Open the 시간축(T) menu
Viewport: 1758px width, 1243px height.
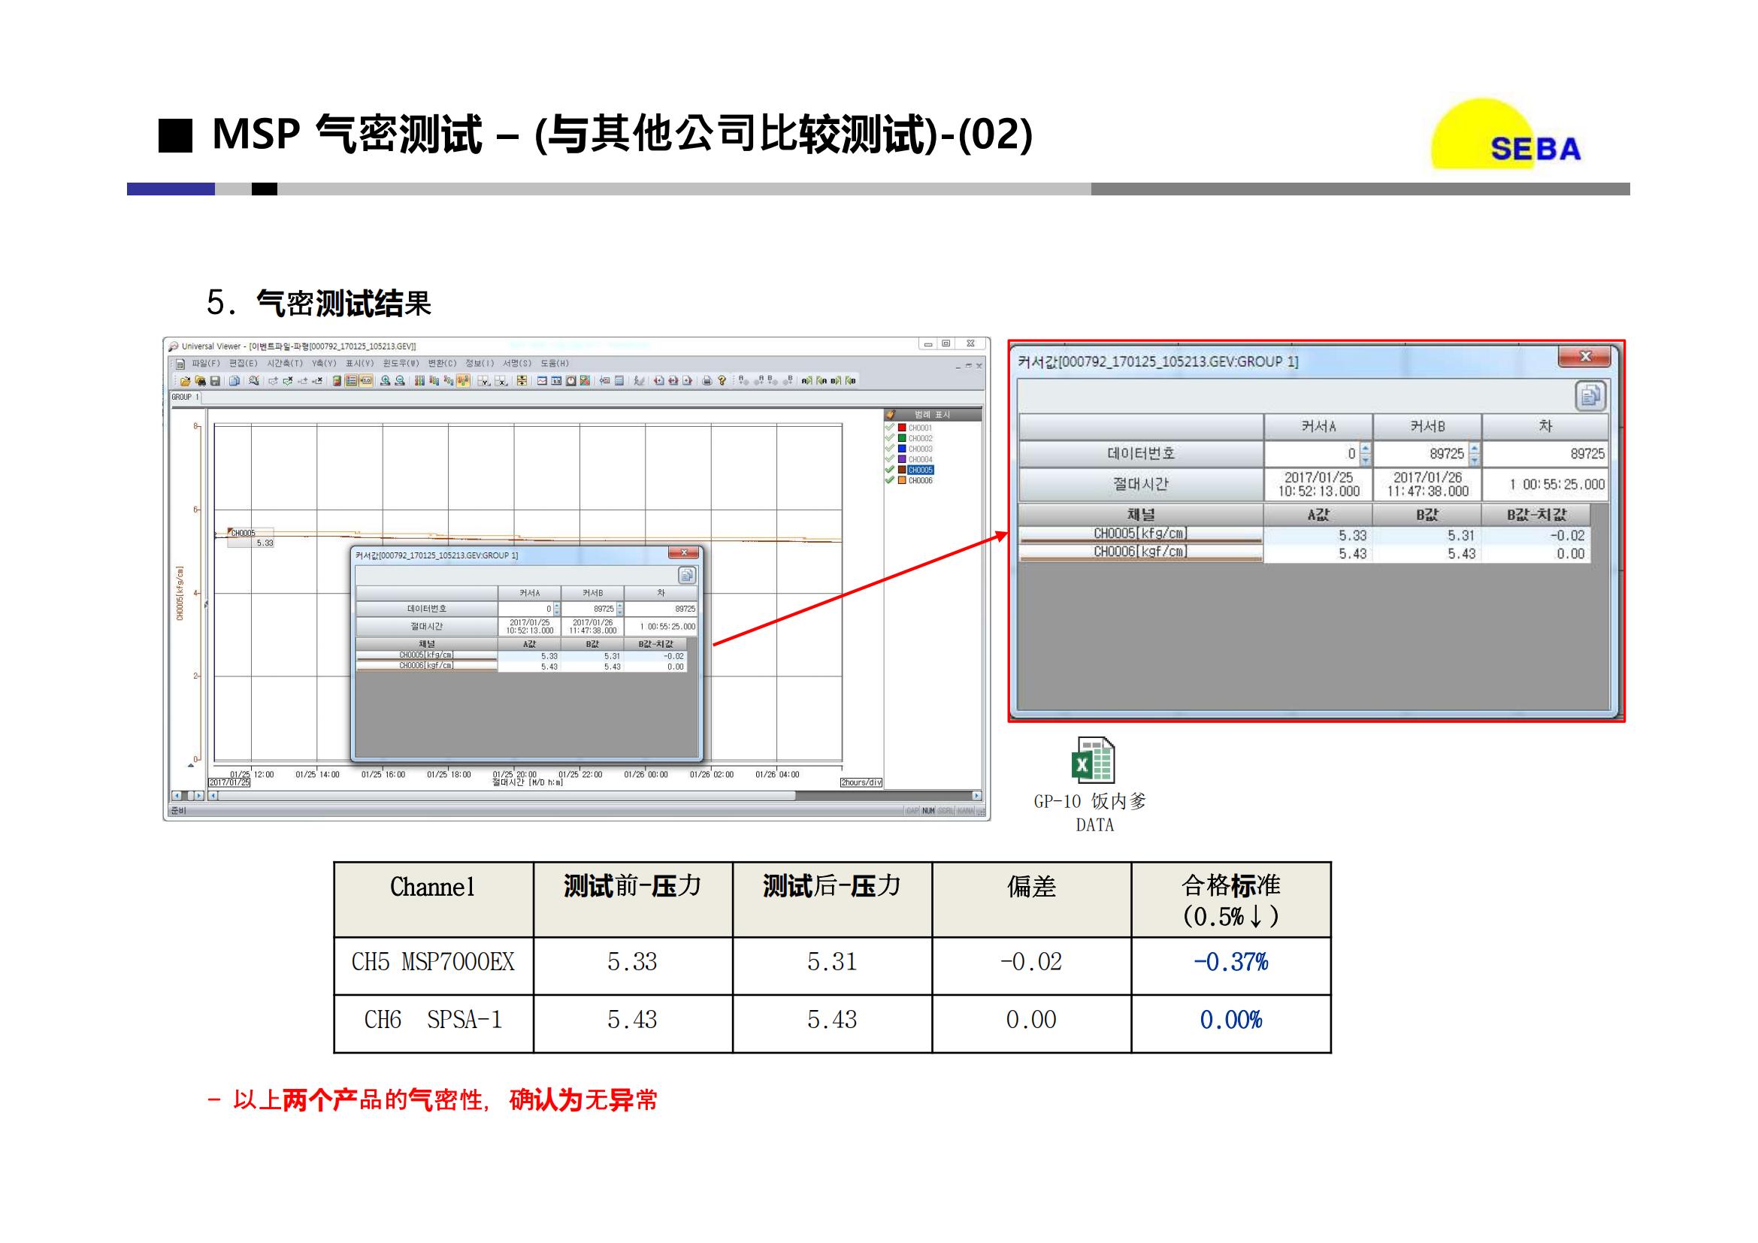[285, 364]
